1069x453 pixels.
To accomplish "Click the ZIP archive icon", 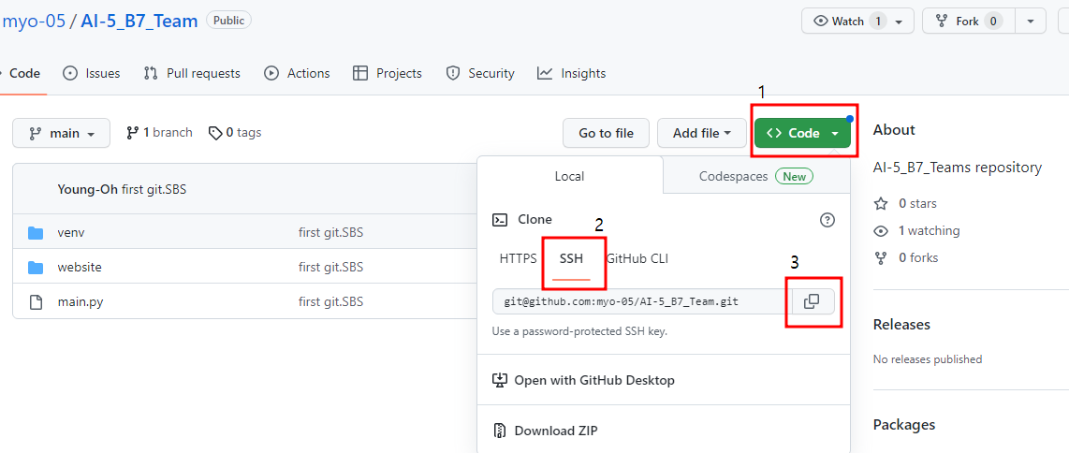I will [500, 431].
